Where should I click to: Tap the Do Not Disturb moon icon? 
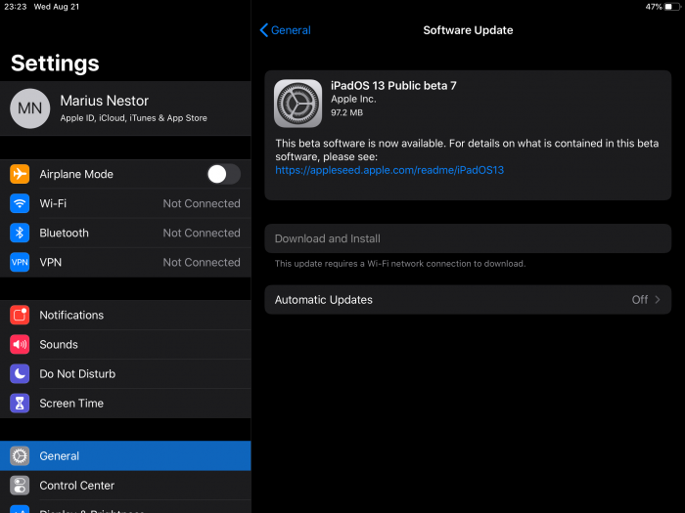tap(20, 373)
